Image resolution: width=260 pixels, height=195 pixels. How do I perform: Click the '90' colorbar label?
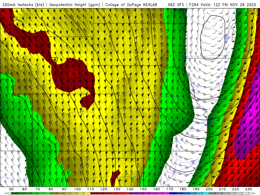(x=64, y=189)
